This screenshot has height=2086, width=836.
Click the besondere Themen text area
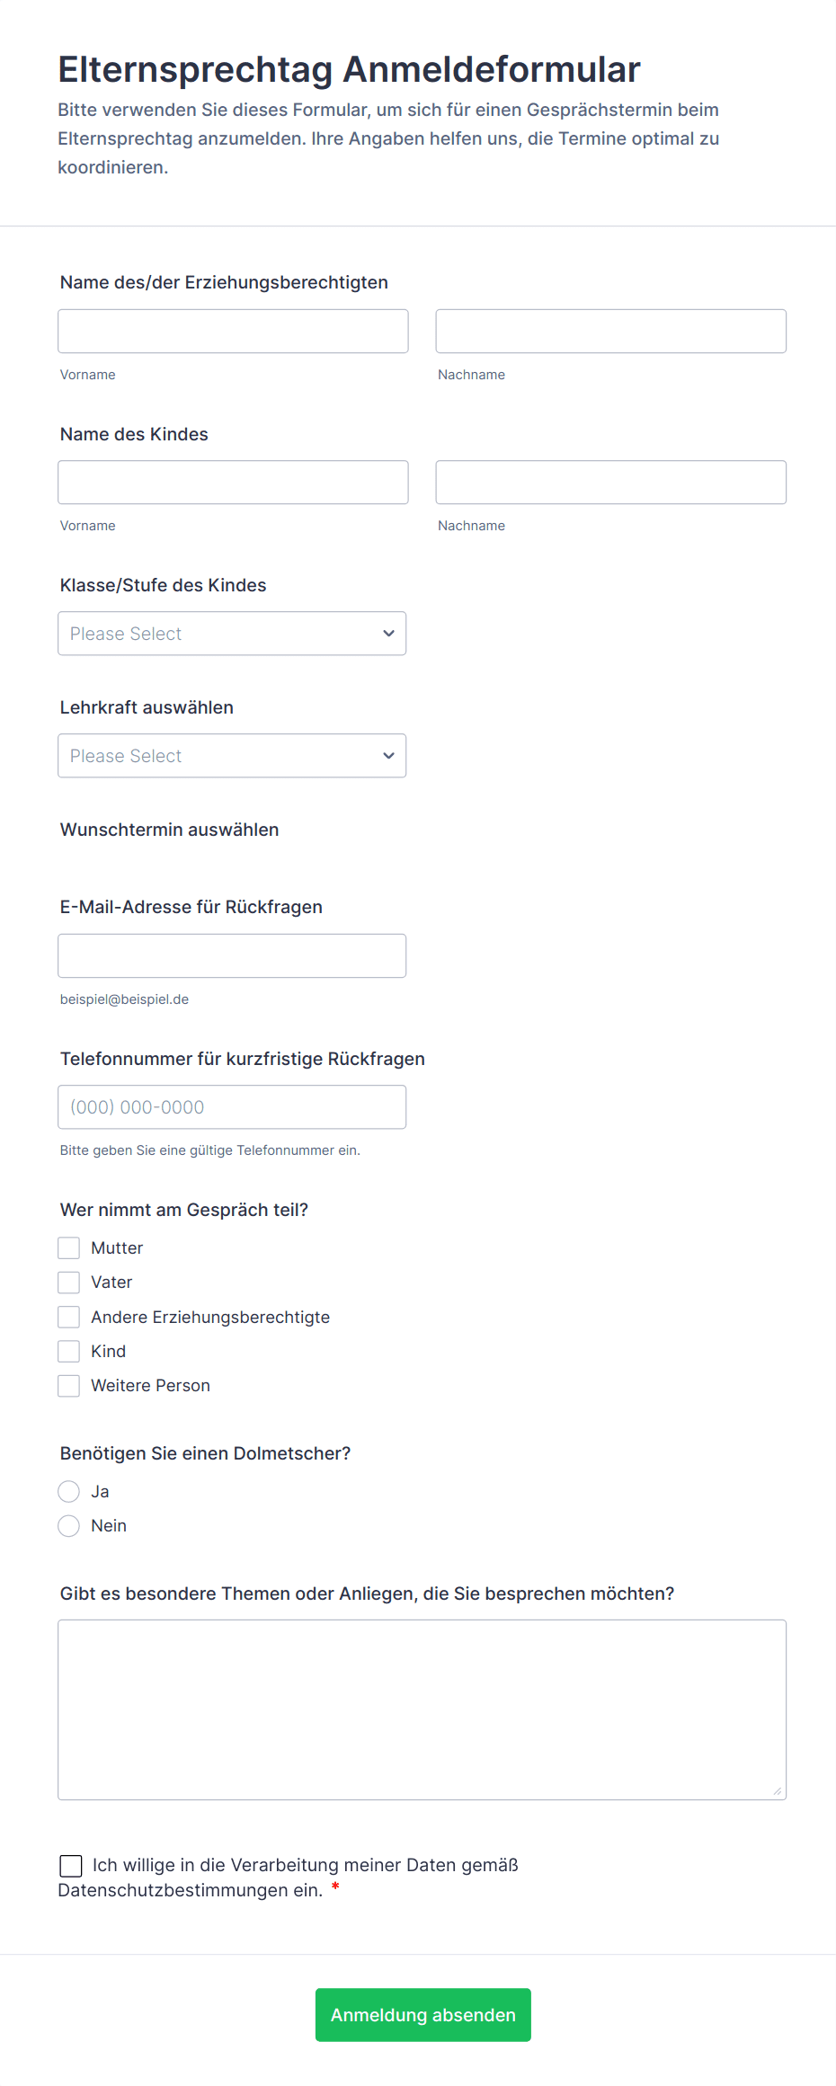coord(422,1709)
